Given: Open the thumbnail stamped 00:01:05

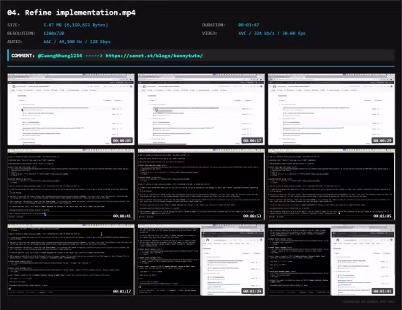Looking at the screenshot, I should pos(332,184).
